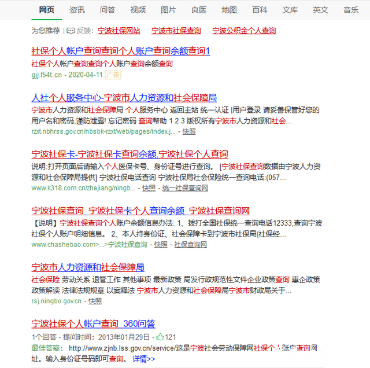Open result 宁波社保个人帐户查询_360问答
The height and width of the screenshot is (368, 370).
tap(93, 323)
